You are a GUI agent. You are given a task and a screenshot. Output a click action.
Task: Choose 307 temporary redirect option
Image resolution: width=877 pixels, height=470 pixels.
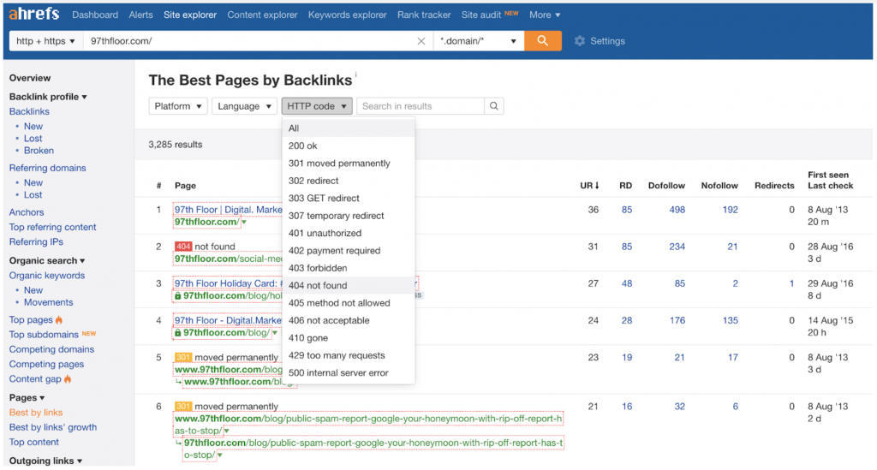349,216
